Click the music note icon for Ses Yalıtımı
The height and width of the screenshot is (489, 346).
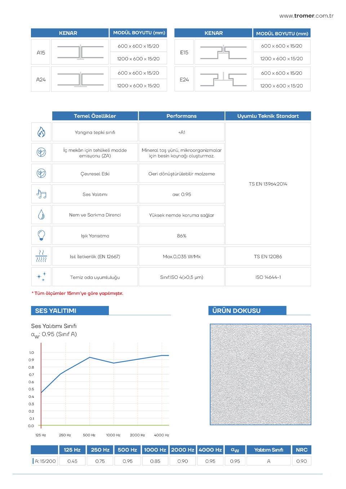coord(41,194)
